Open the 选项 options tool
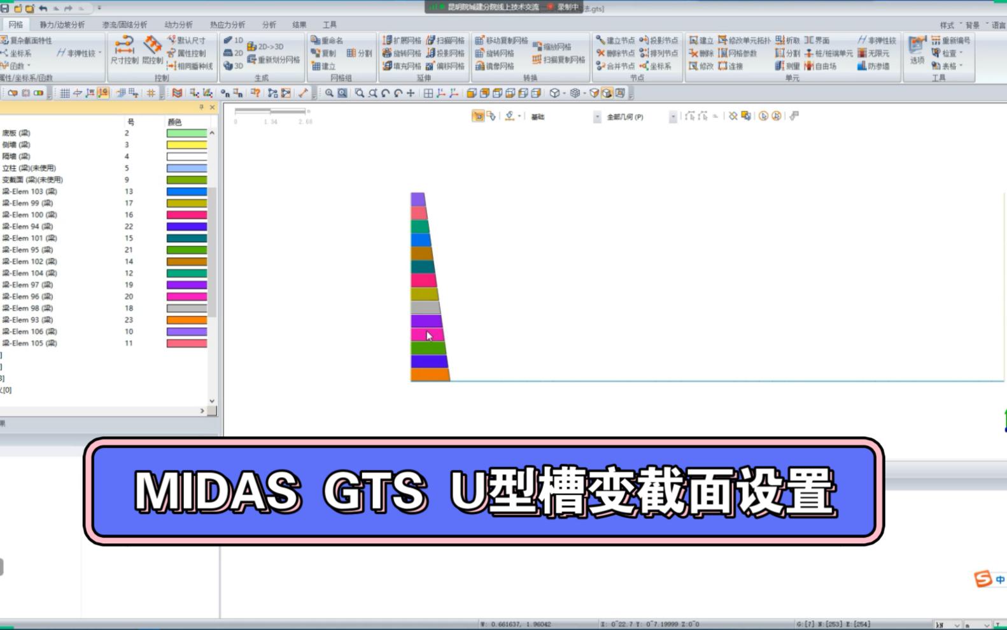The width and height of the screenshot is (1007, 630). 917,51
